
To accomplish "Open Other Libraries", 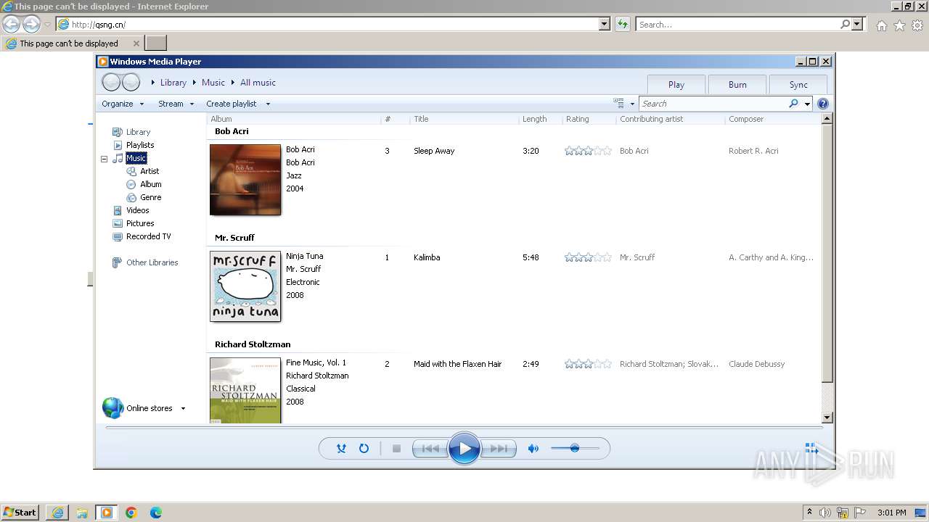I will point(152,262).
